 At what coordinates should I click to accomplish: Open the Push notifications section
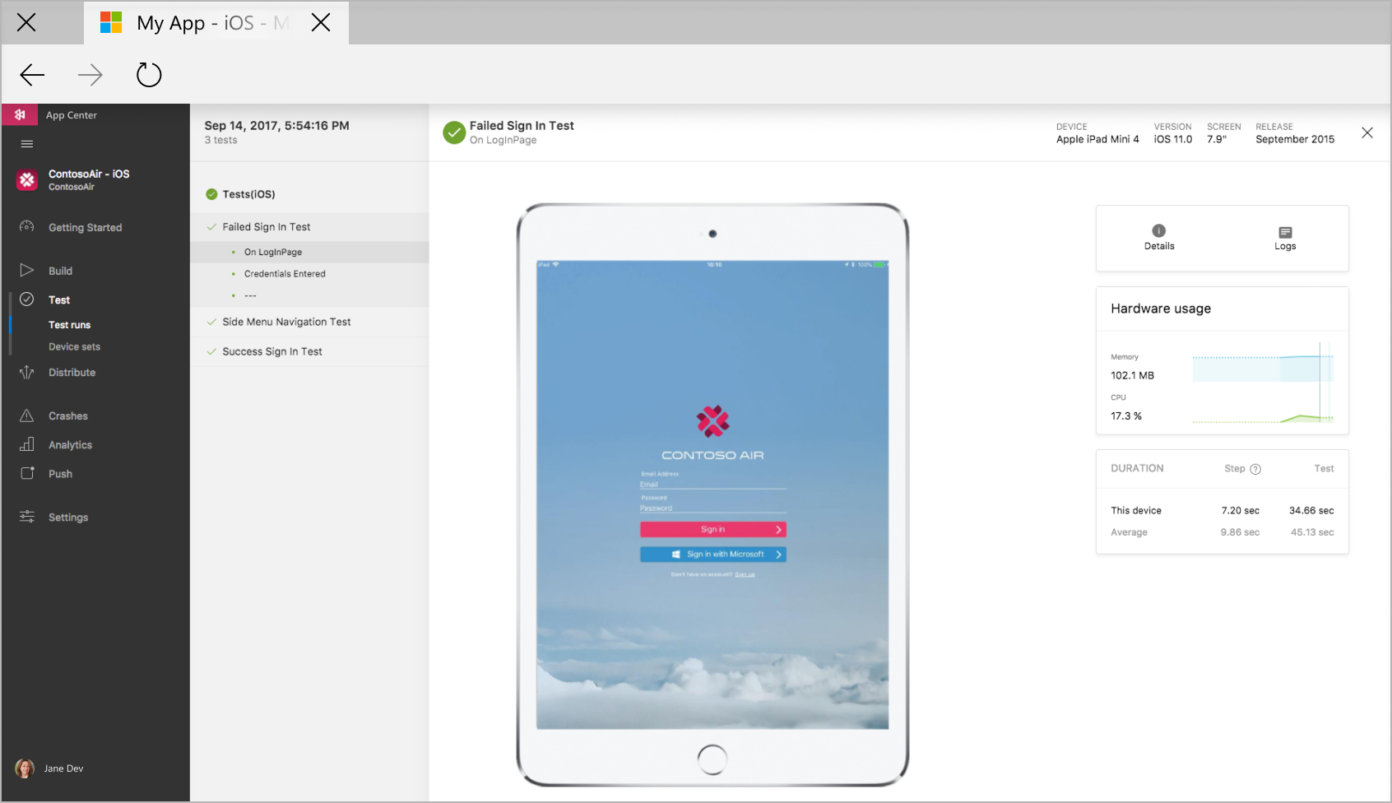[x=60, y=473]
